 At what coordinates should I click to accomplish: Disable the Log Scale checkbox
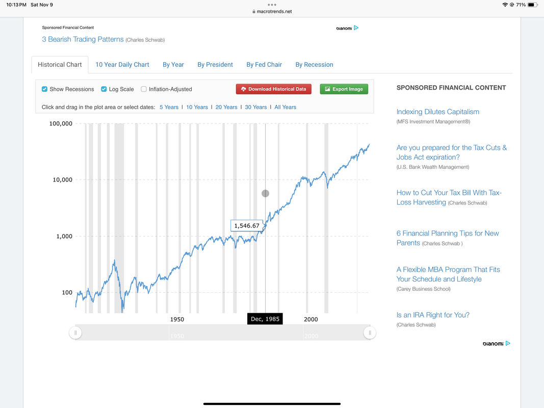(x=103, y=89)
